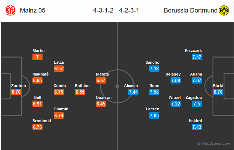Click player name Boëtius
This screenshot has width=234, height=150.
pos(82,86)
